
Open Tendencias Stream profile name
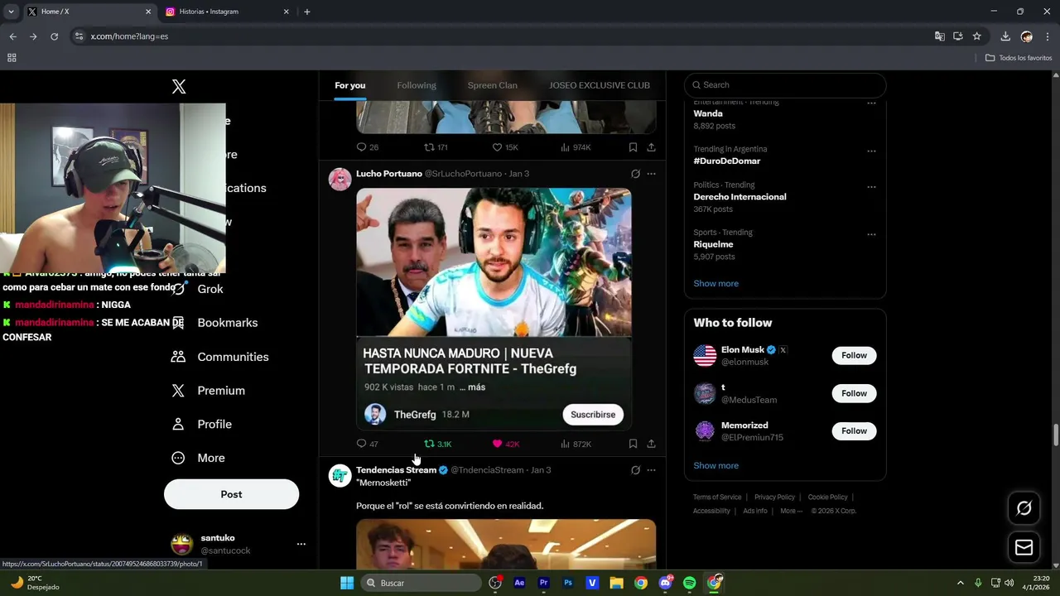pos(396,470)
